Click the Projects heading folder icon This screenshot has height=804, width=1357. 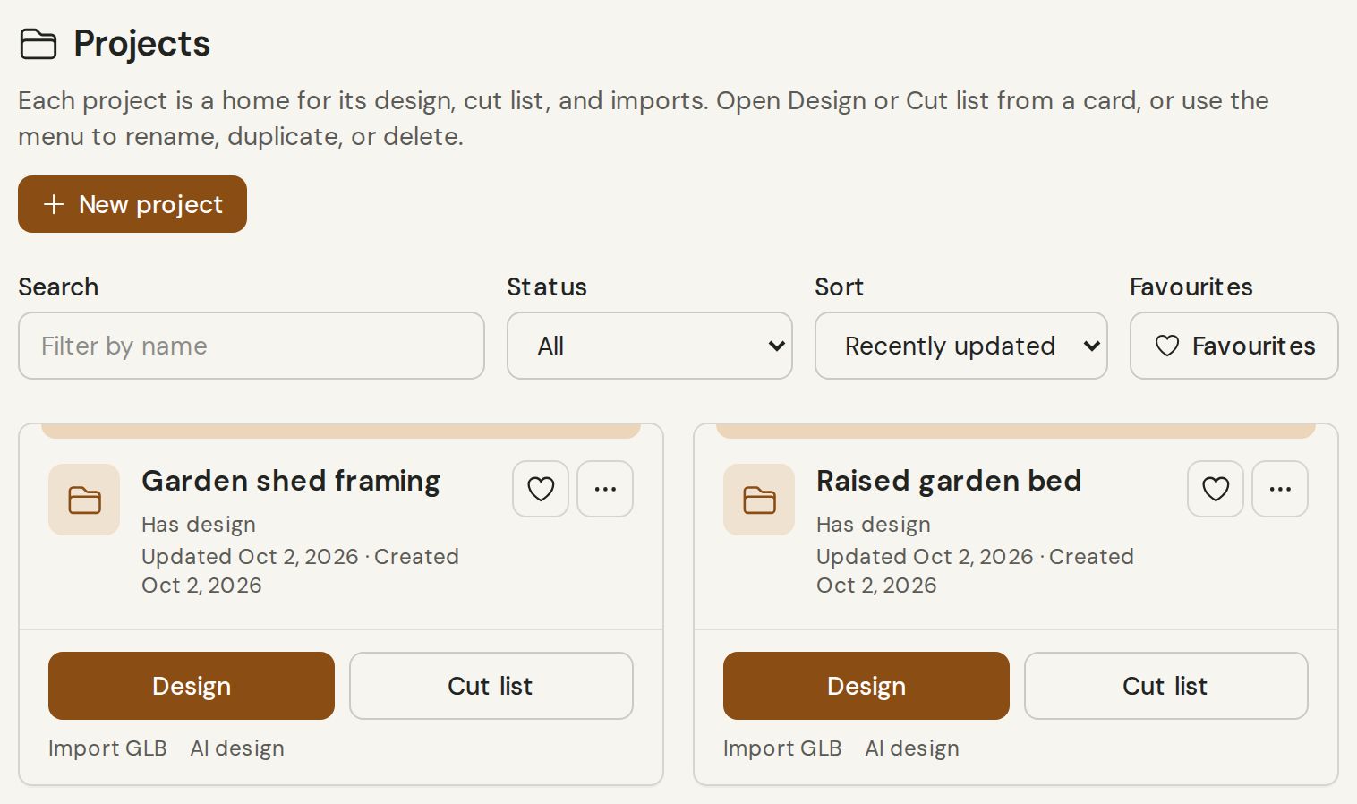click(x=38, y=44)
